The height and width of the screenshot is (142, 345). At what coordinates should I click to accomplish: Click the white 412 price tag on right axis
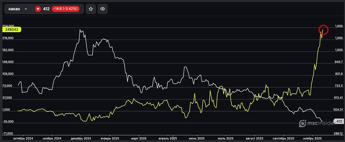click(x=338, y=121)
